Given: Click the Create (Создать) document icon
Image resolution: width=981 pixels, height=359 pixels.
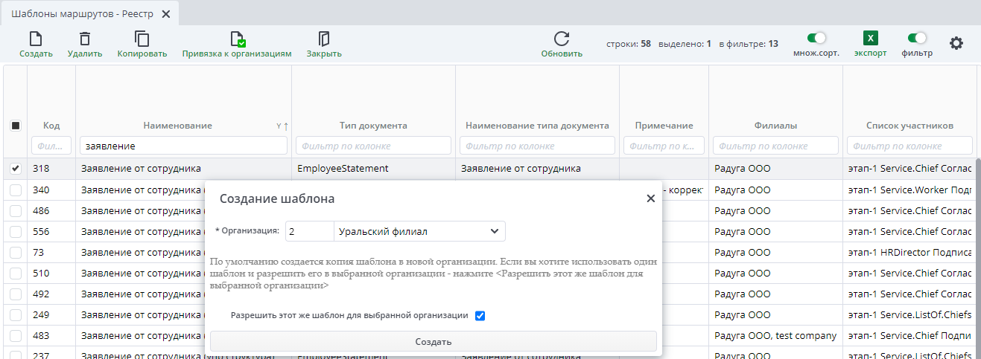Looking at the screenshot, I should click(35, 39).
